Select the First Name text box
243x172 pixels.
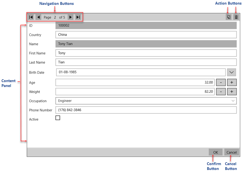coord(146,53)
